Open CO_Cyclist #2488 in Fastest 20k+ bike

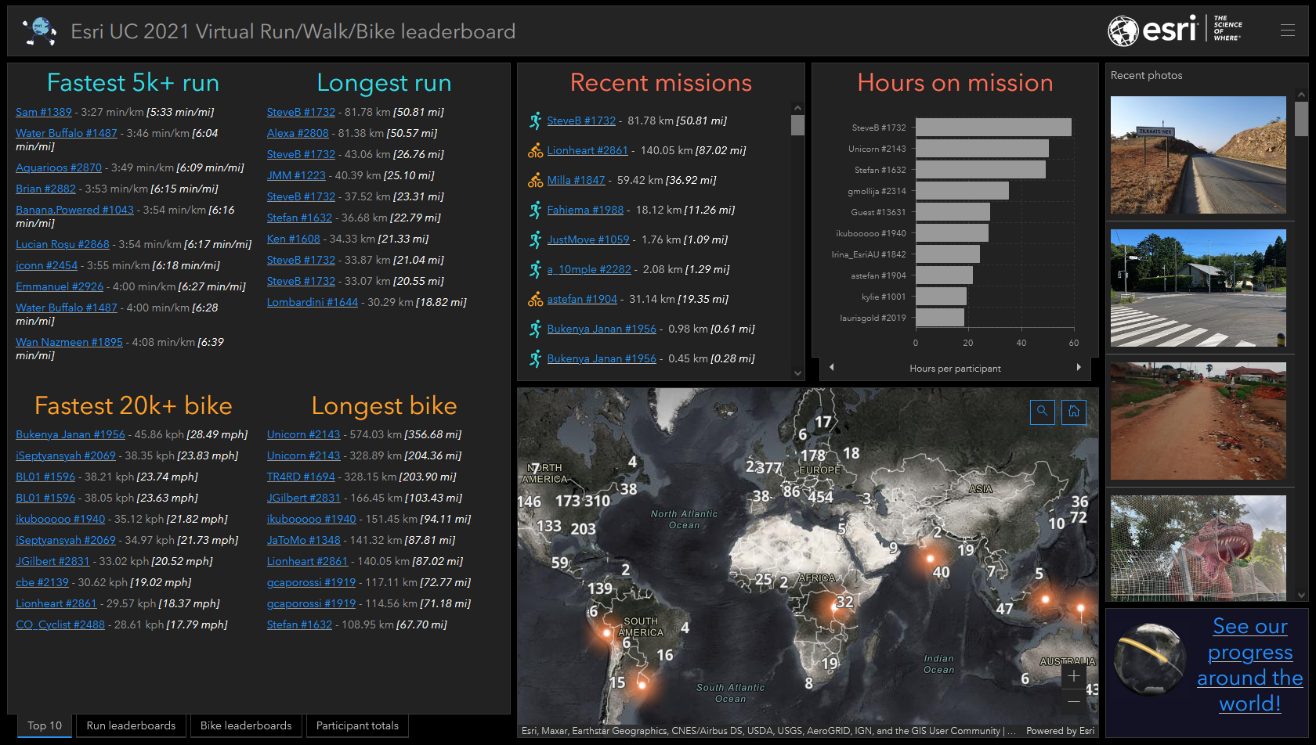pos(60,624)
